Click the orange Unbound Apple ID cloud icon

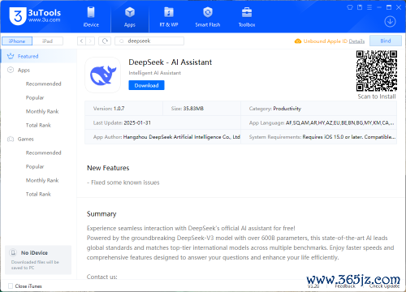pyautogui.click(x=298, y=41)
